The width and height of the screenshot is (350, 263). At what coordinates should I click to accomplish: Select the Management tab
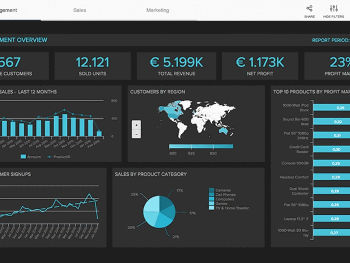coord(9,10)
